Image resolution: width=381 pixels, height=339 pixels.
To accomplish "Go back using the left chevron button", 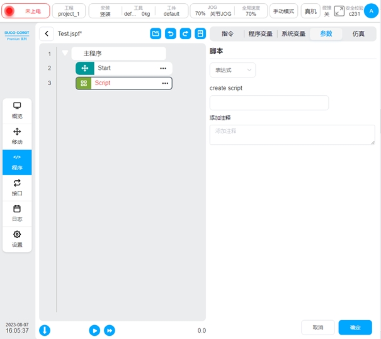I will coord(47,34).
